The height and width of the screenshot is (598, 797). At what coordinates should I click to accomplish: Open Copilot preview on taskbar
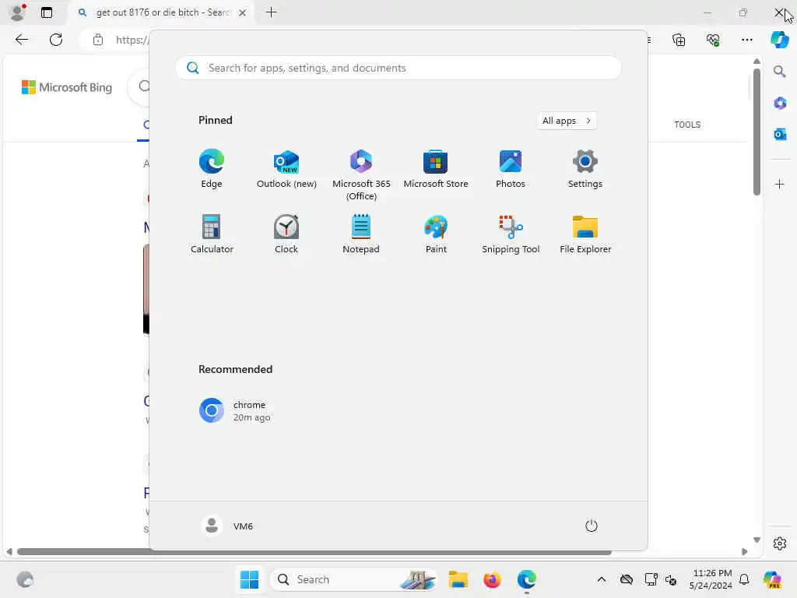point(773,579)
